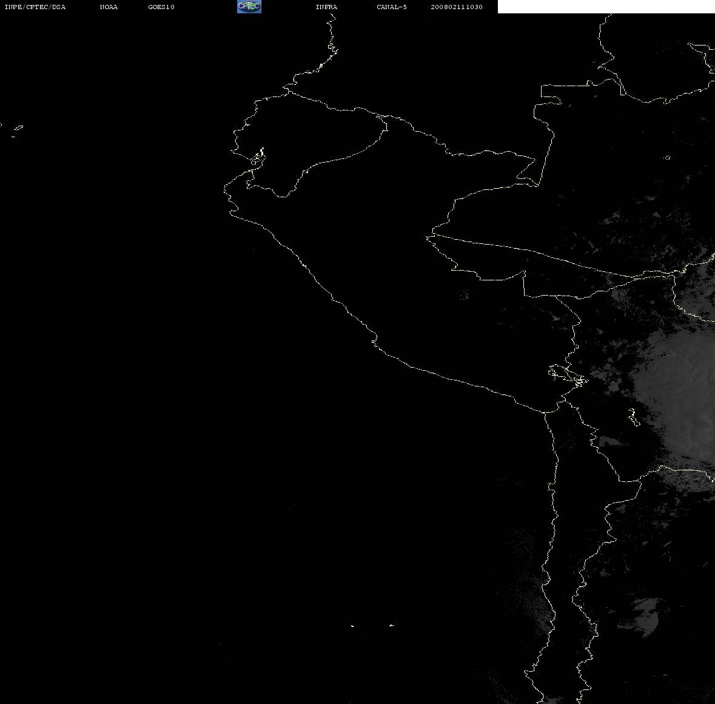Click the GOES10 satellite label

161,7
